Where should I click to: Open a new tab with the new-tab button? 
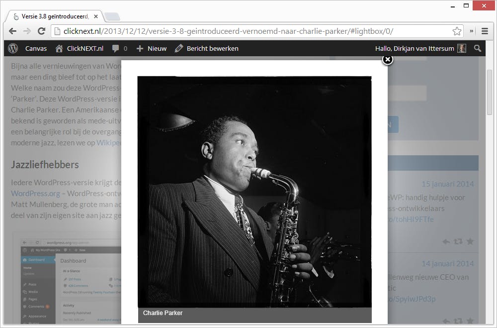(112, 16)
